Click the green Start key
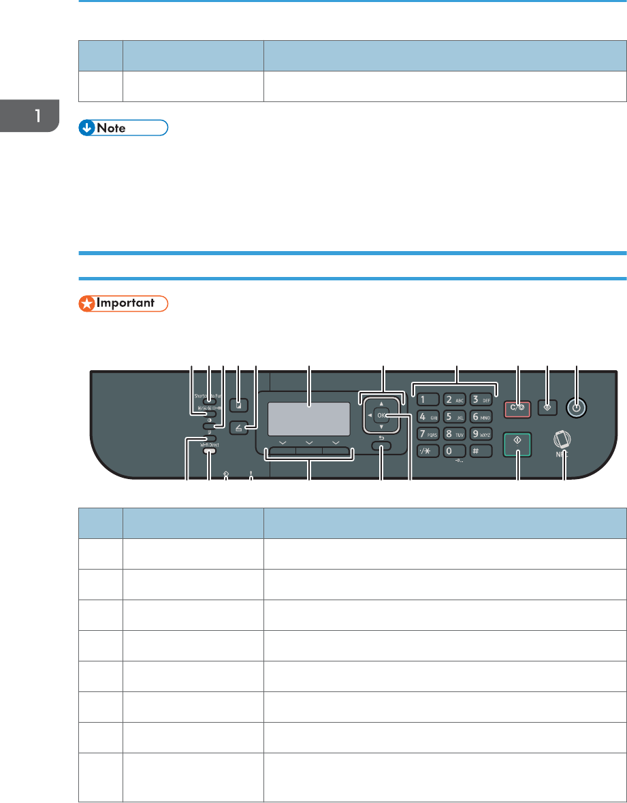Viewport: 627px width, 803px height. coord(517,445)
